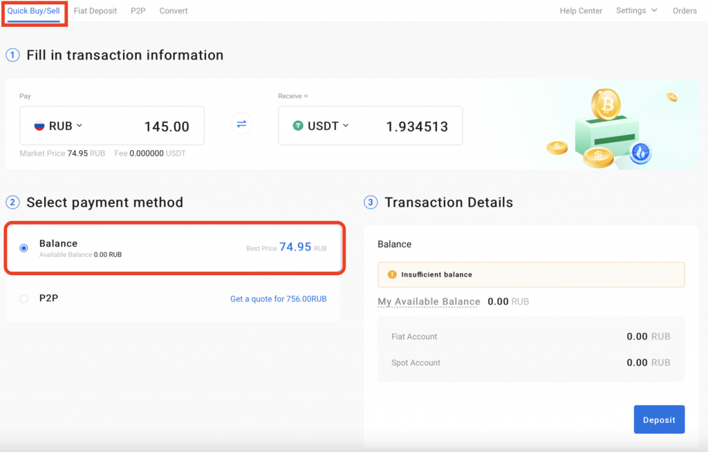This screenshot has height=452, width=708.
Task: Switch to the P2P top tab
Action: click(x=138, y=11)
